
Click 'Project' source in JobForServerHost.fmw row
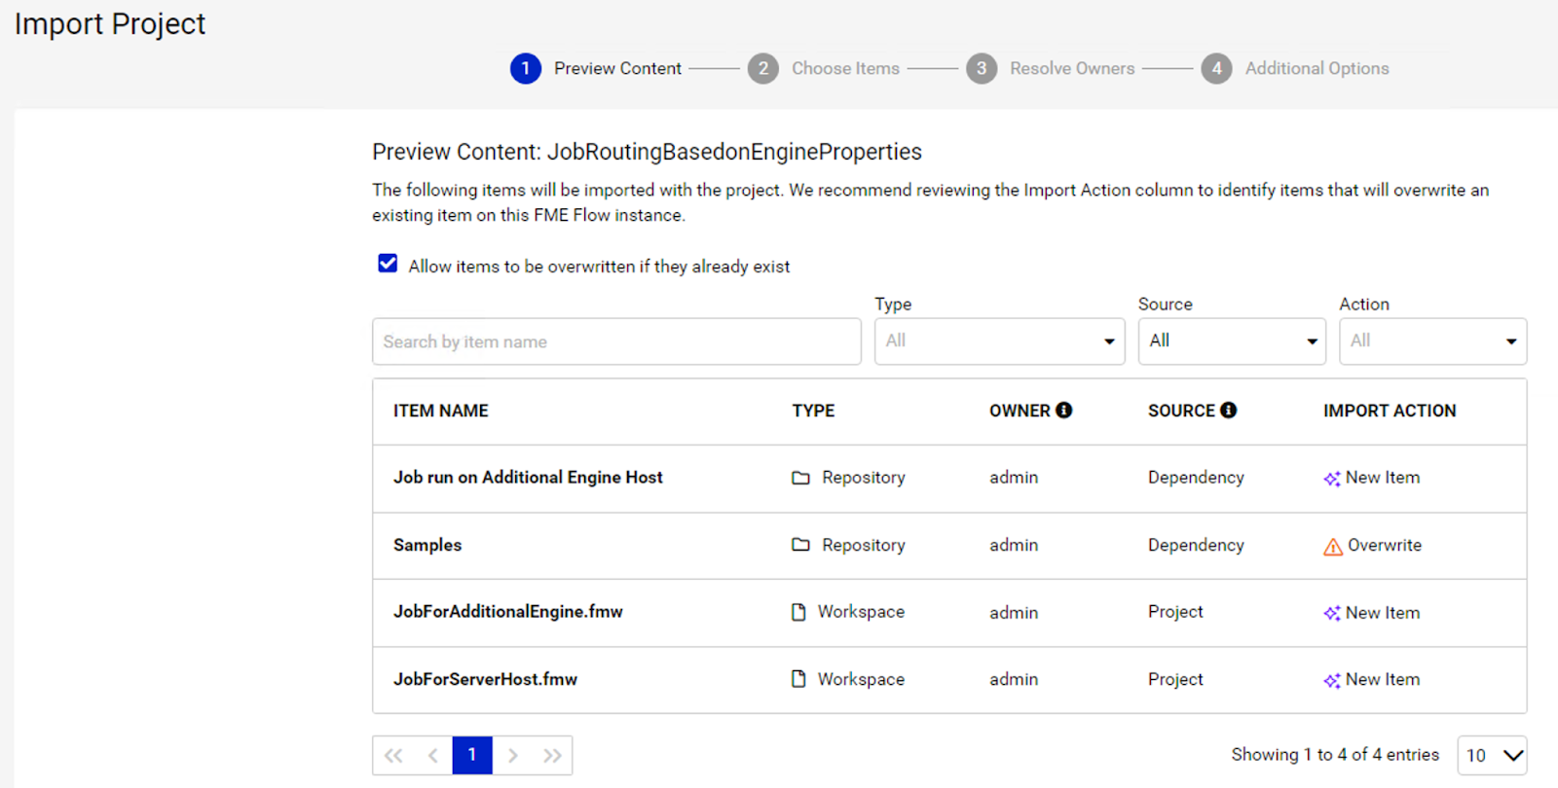tap(1175, 679)
